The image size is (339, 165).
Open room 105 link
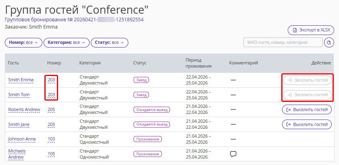[51, 154]
